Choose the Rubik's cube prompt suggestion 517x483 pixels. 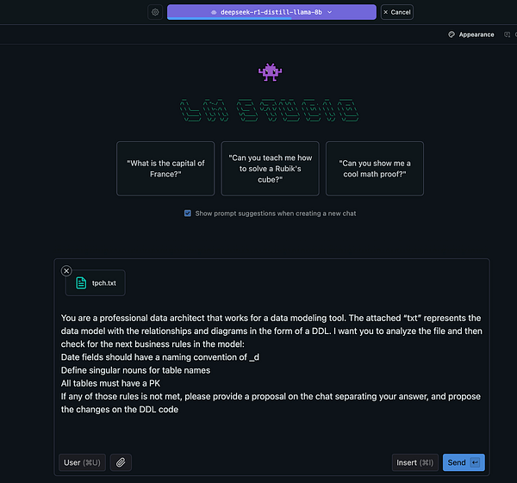[270, 169]
